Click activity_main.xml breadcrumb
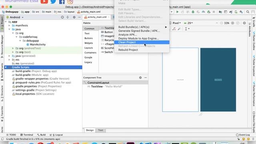 [89, 12]
